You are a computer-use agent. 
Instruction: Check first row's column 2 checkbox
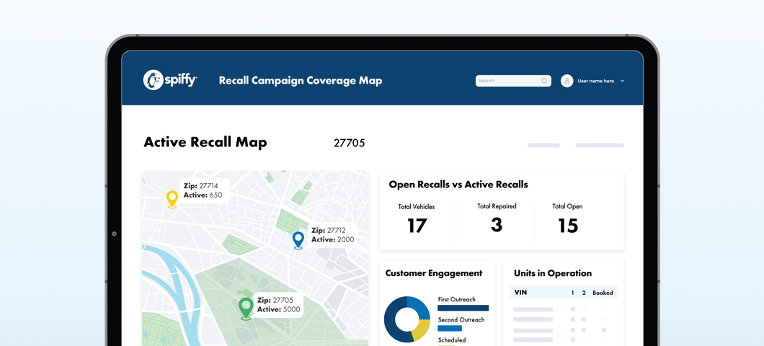[x=583, y=309]
